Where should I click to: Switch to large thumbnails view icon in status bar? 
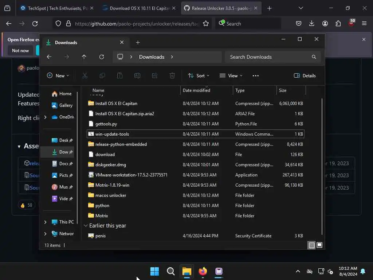pyautogui.click(x=319, y=245)
